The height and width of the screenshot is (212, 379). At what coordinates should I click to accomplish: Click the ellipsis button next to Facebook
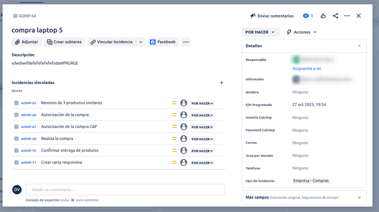[x=186, y=42]
